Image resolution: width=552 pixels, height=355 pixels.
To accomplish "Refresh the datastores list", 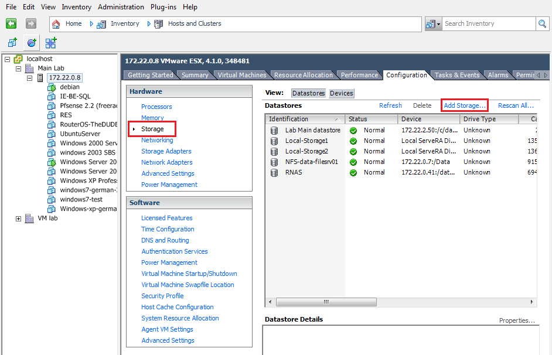I will point(390,105).
